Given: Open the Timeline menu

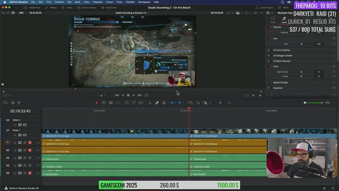Looking at the screenshot, I should click(59, 2).
